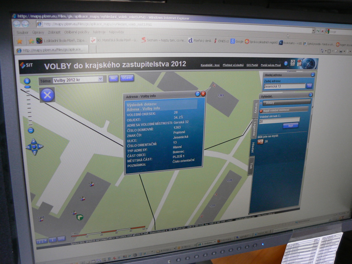352x264 pixels.
Task: Open the iDNES.cz bookmark
Action: click(x=221, y=41)
